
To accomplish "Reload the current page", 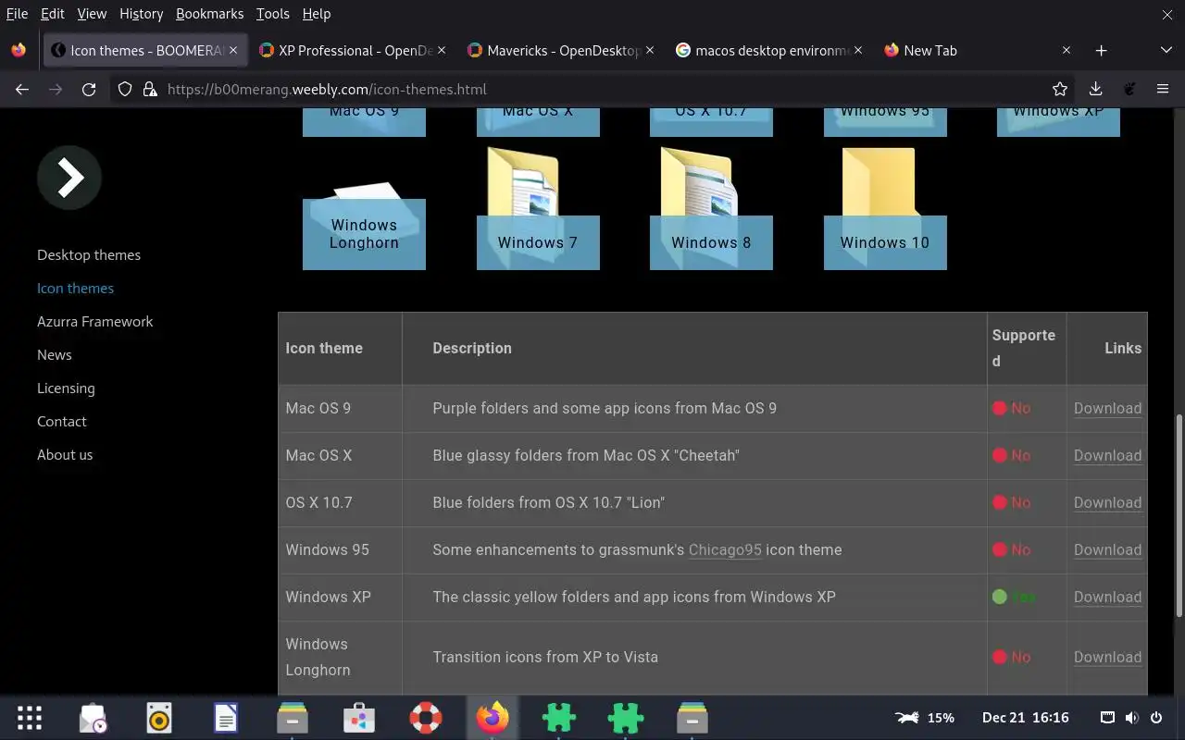I will [x=89, y=89].
